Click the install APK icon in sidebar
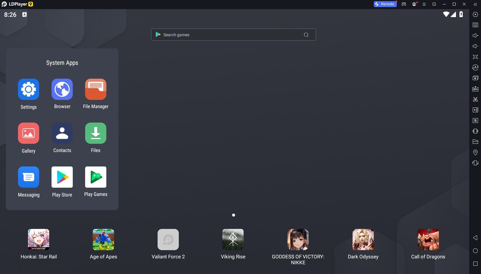The image size is (481, 274). click(x=475, y=89)
